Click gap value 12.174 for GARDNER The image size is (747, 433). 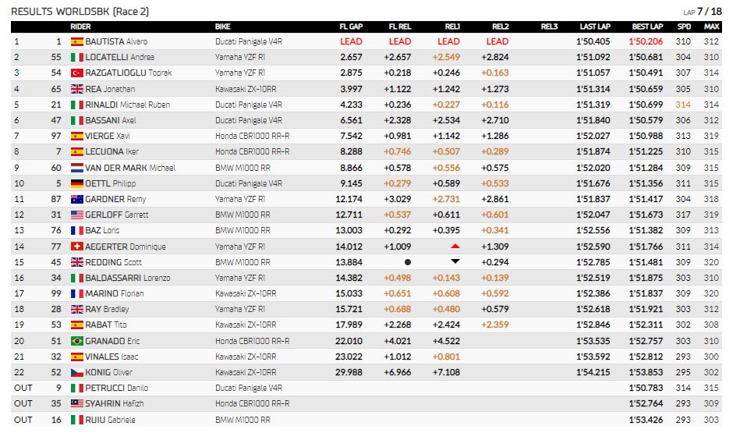349,199
